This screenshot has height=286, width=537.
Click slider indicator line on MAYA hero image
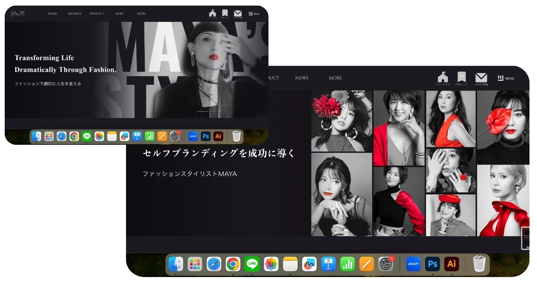203,111
